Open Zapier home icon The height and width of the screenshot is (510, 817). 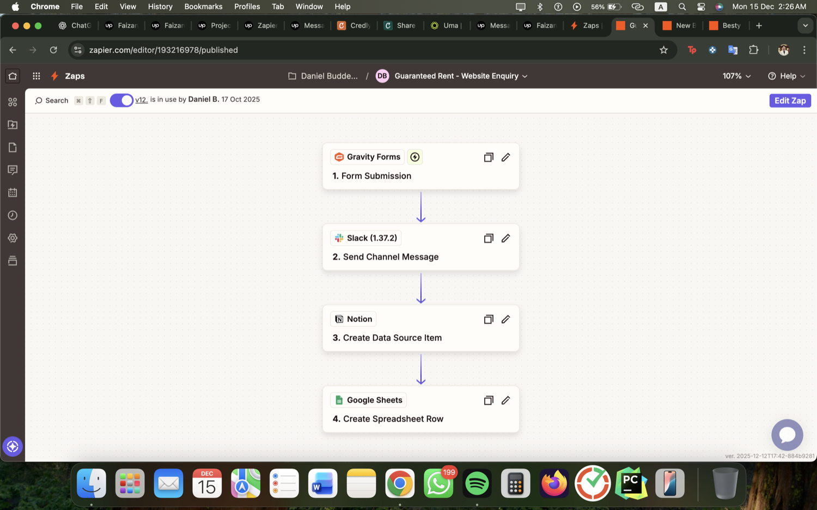[13, 76]
